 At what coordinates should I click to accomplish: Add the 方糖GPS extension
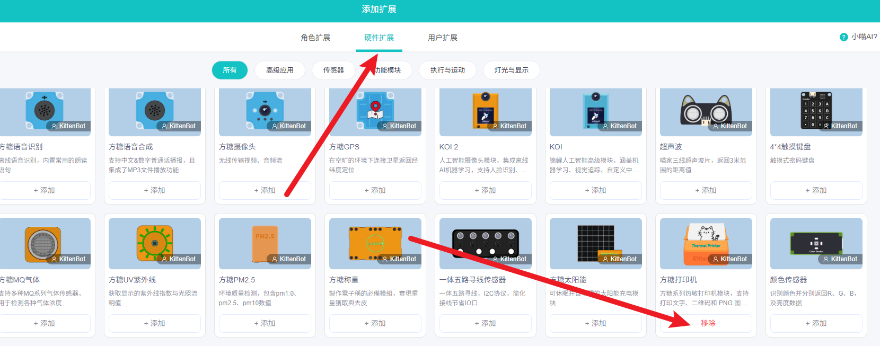(375, 190)
